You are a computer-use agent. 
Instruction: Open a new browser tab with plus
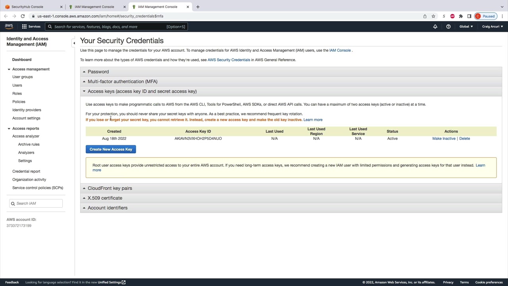198,7
